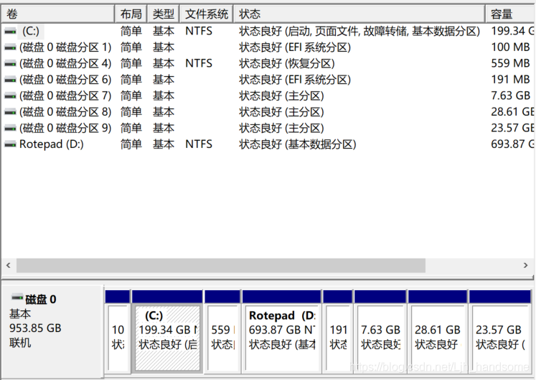Click status 状态良好 (恢复分区)
Viewport: 536px width, 380px height.
click(287, 64)
